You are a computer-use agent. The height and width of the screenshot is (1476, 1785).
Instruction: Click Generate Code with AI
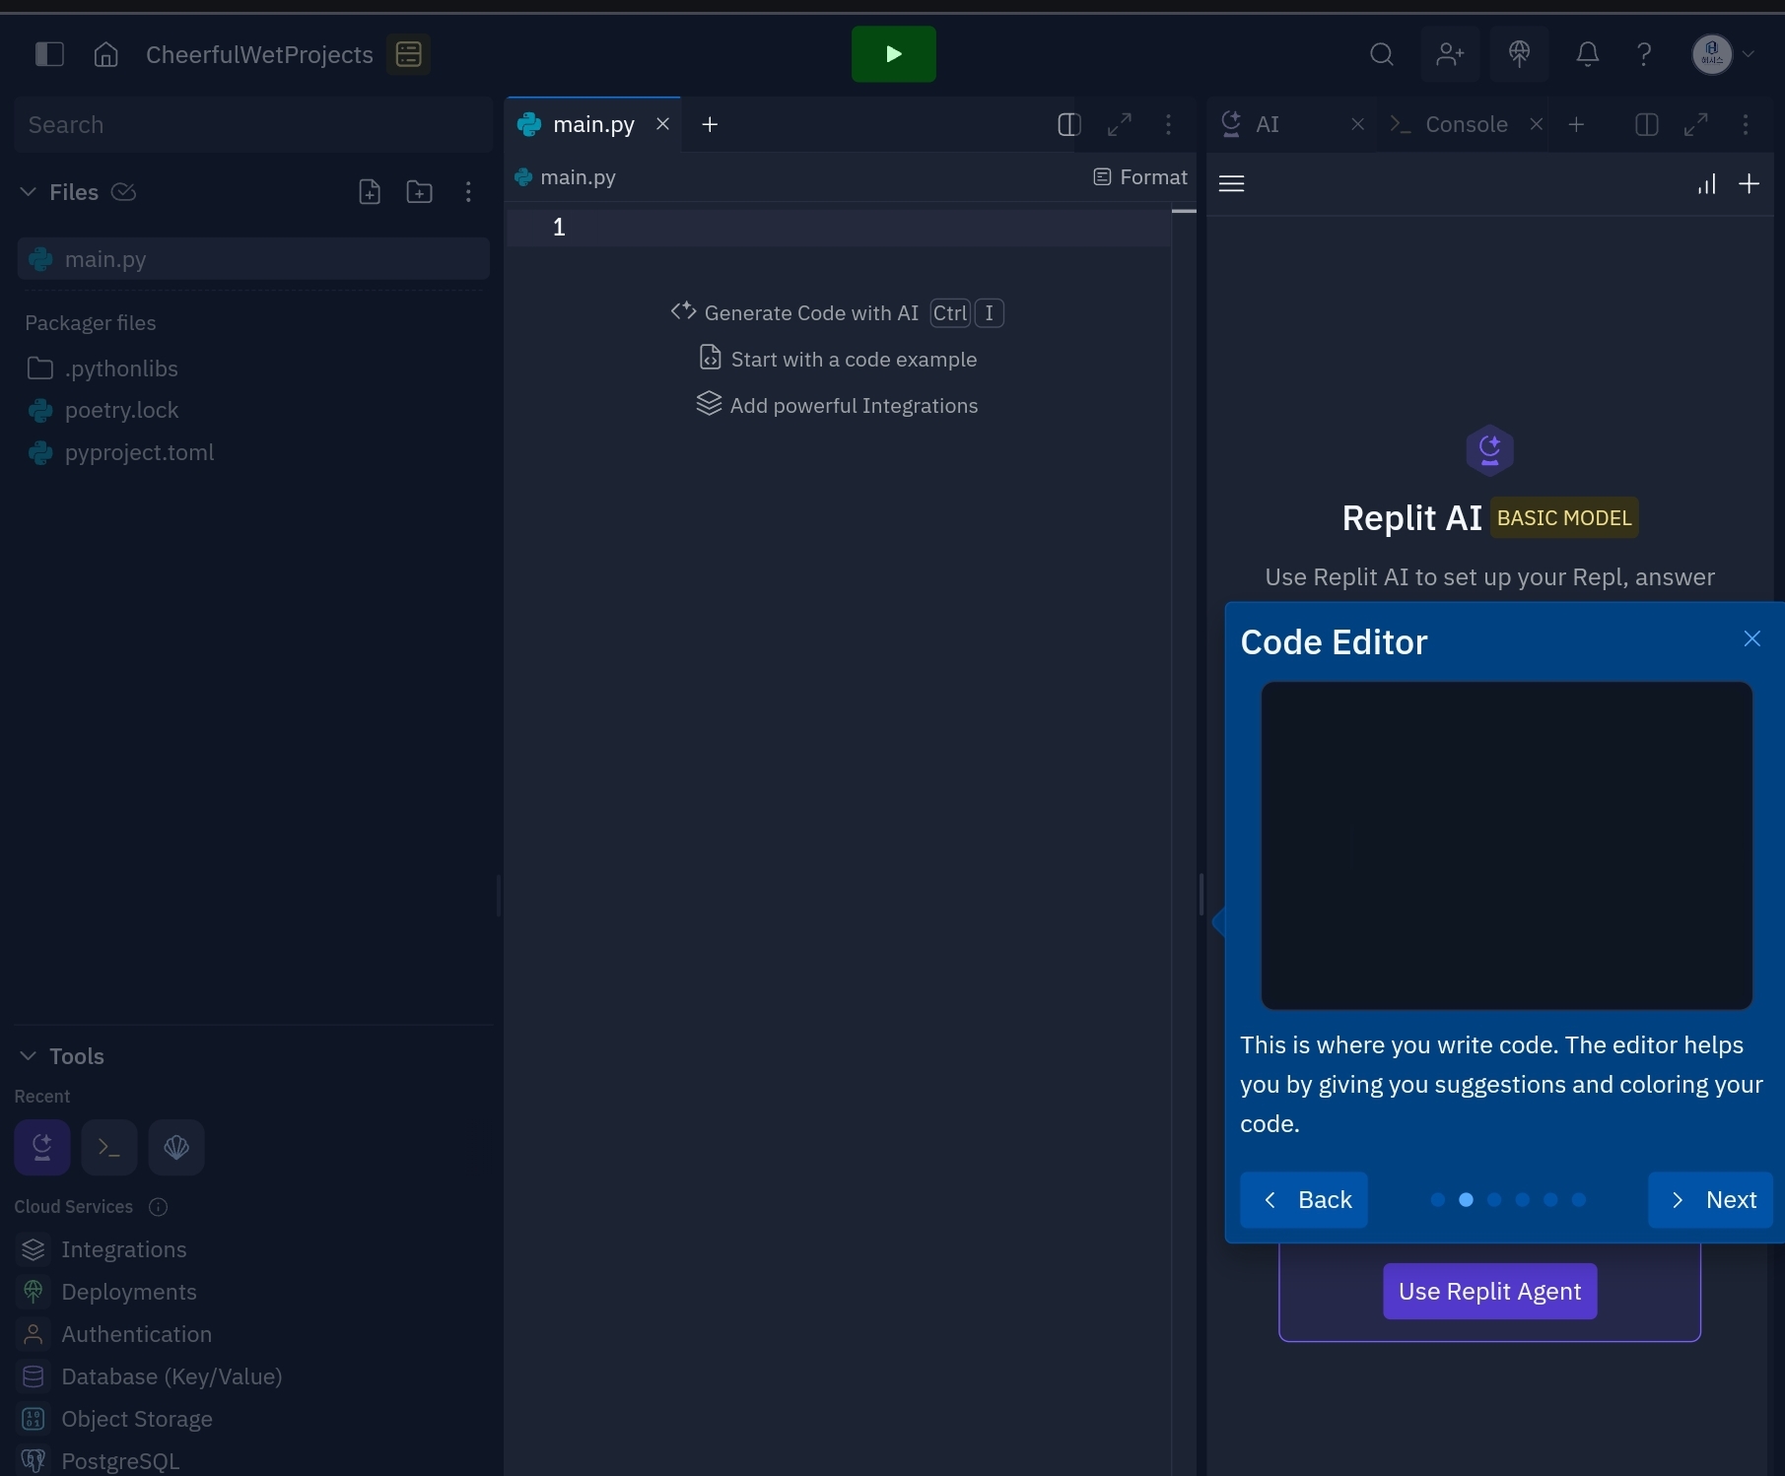[x=837, y=312]
